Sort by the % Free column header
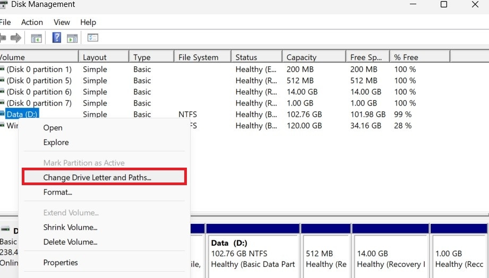 click(x=420, y=57)
